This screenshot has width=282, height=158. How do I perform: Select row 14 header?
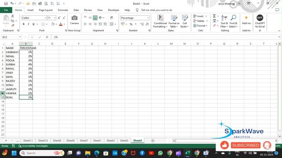(x=3, y=101)
